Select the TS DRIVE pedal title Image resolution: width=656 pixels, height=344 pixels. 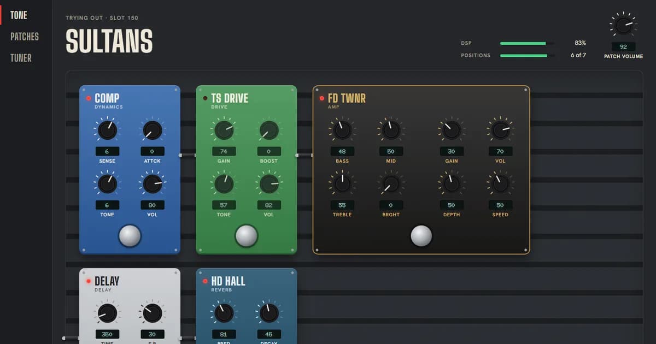[230, 98]
